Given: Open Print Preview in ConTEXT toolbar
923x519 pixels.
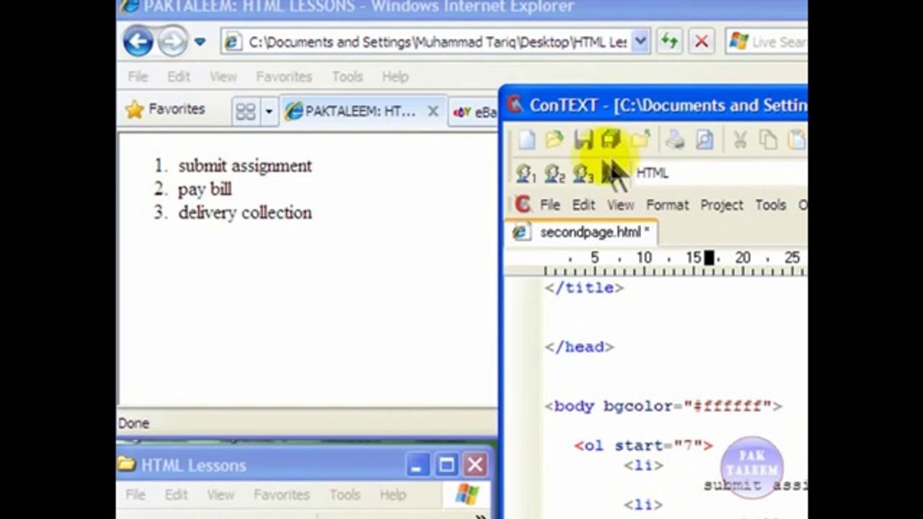Looking at the screenshot, I should (x=705, y=140).
